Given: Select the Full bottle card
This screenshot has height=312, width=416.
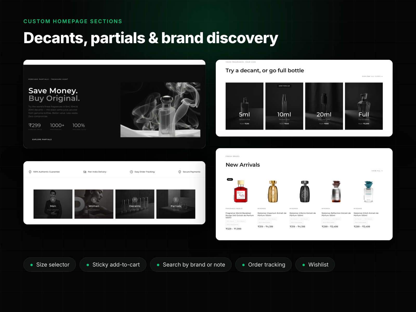Looking at the screenshot, I should [x=364, y=106].
